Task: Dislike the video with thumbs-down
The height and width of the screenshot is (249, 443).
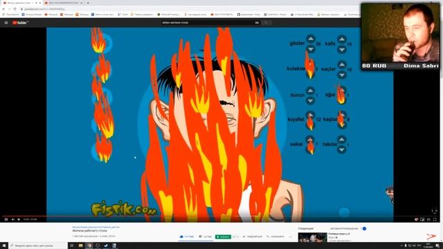Action: [206, 237]
